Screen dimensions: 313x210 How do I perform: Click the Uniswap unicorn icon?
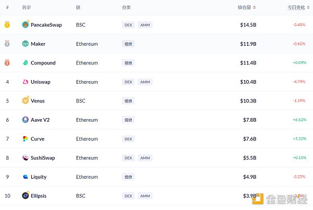point(26,82)
